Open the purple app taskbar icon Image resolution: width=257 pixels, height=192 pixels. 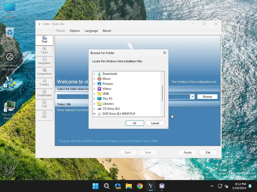(162, 186)
